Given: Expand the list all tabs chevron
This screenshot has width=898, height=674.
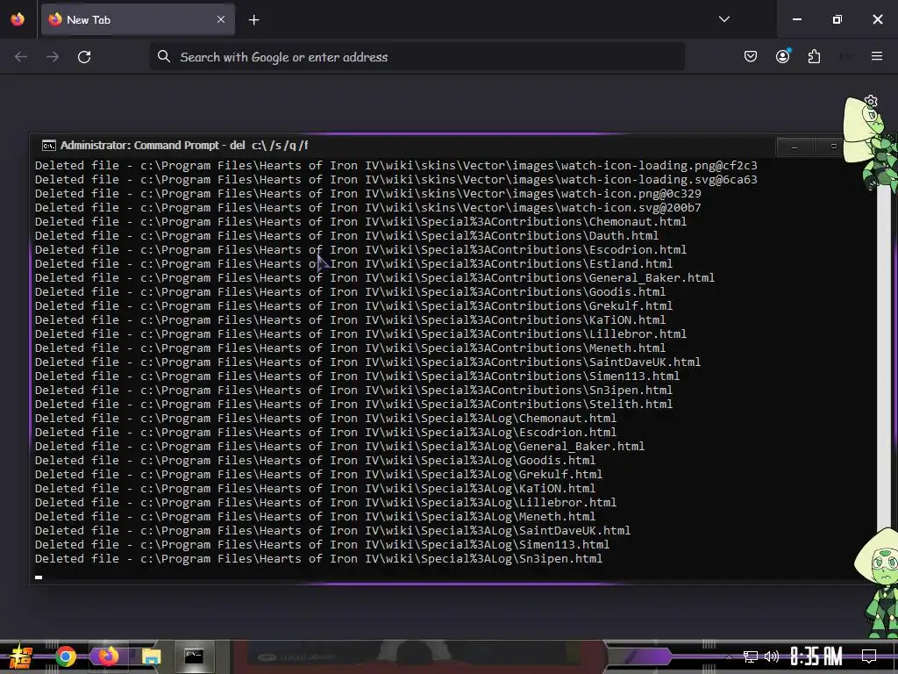Looking at the screenshot, I should pyautogui.click(x=724, y=19).
